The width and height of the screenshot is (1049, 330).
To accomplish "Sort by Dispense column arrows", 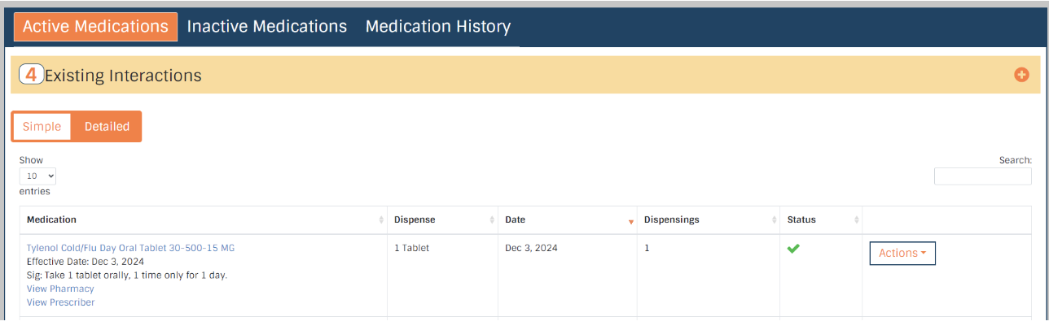I will pyautogui.click(x=491, y=220).
